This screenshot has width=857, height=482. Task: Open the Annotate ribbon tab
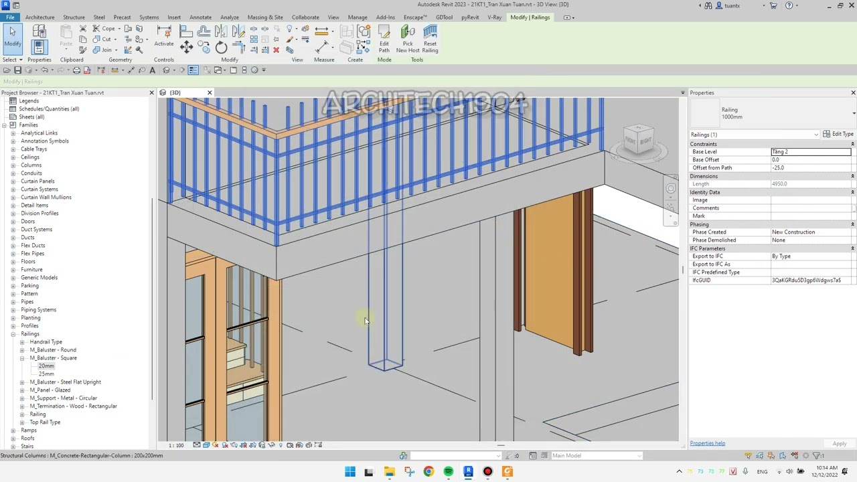pos(200,17)
